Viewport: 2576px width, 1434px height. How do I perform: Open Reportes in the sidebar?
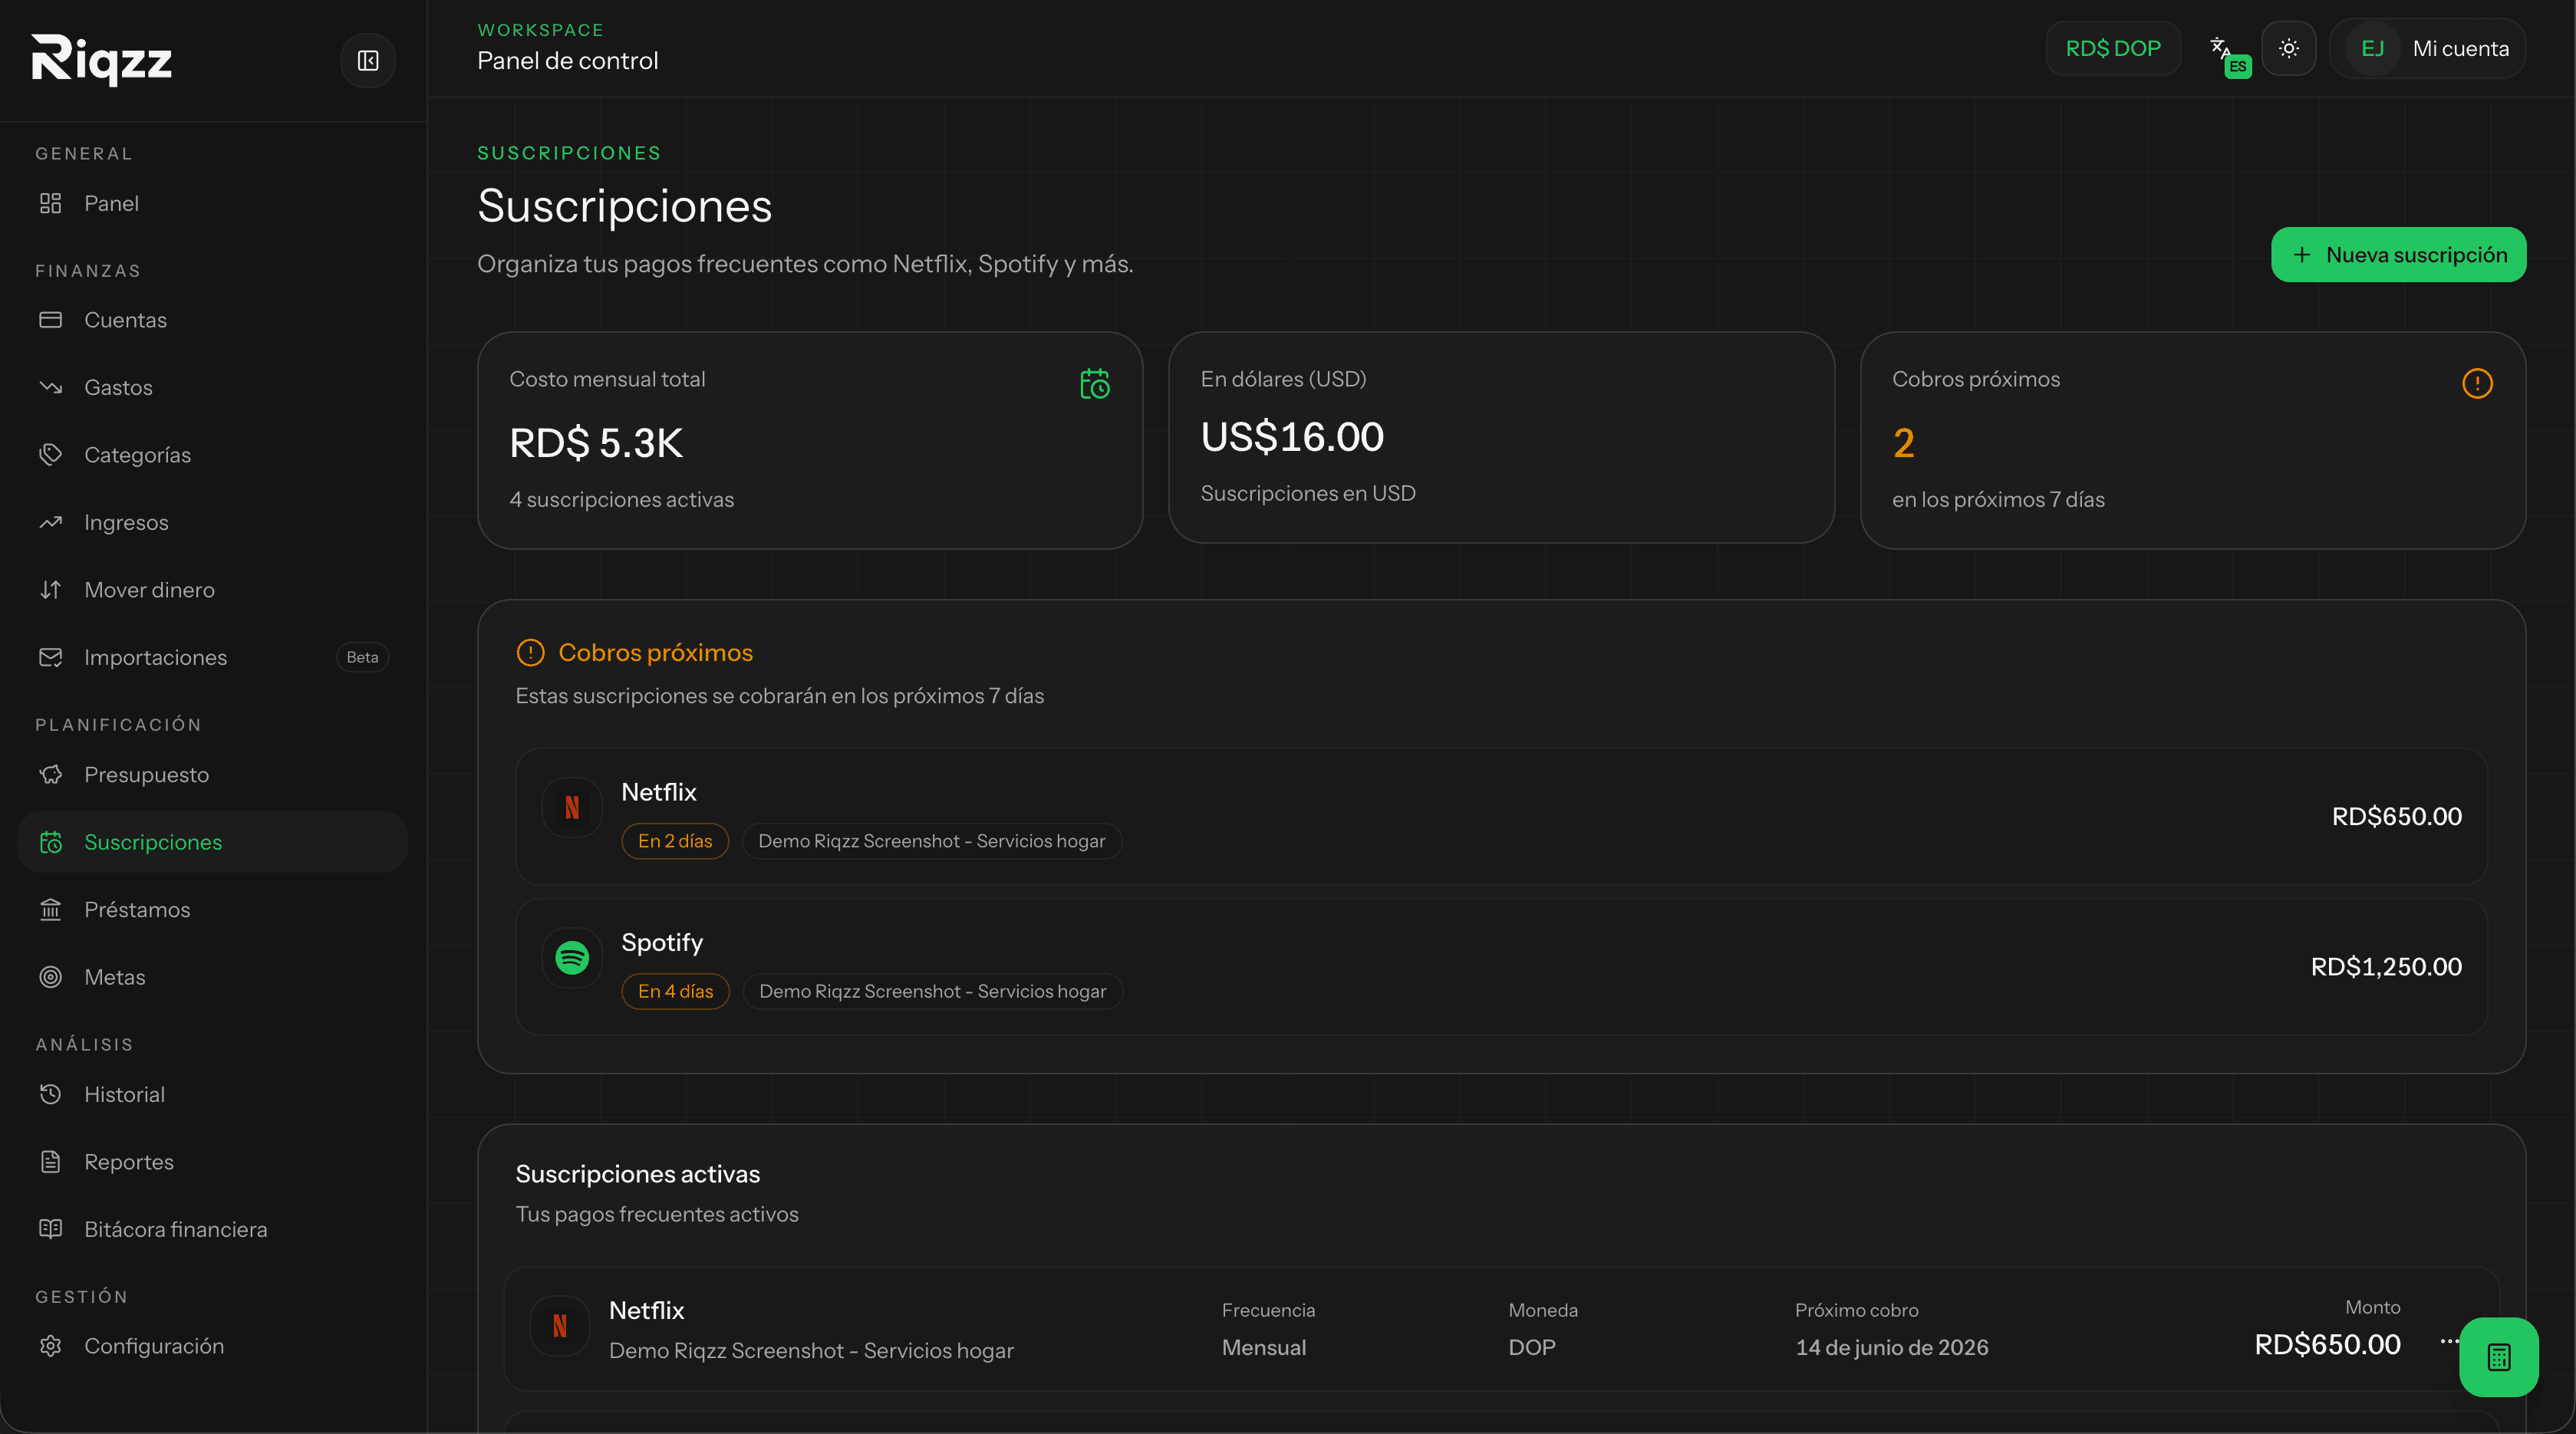[212, 1163]
